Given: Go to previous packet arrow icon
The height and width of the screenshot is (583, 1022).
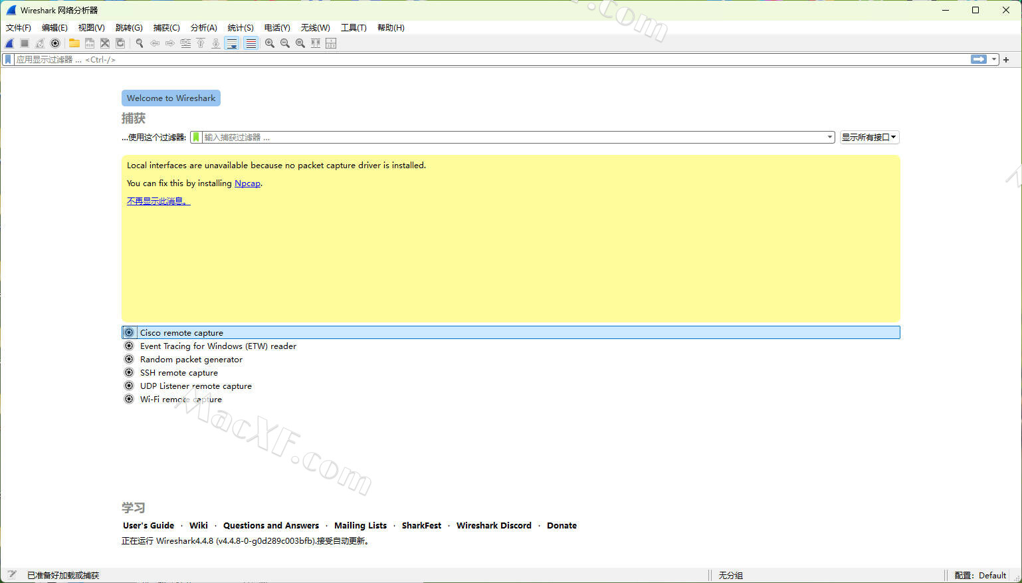Looking at the screenshot, I should [155, 43].
